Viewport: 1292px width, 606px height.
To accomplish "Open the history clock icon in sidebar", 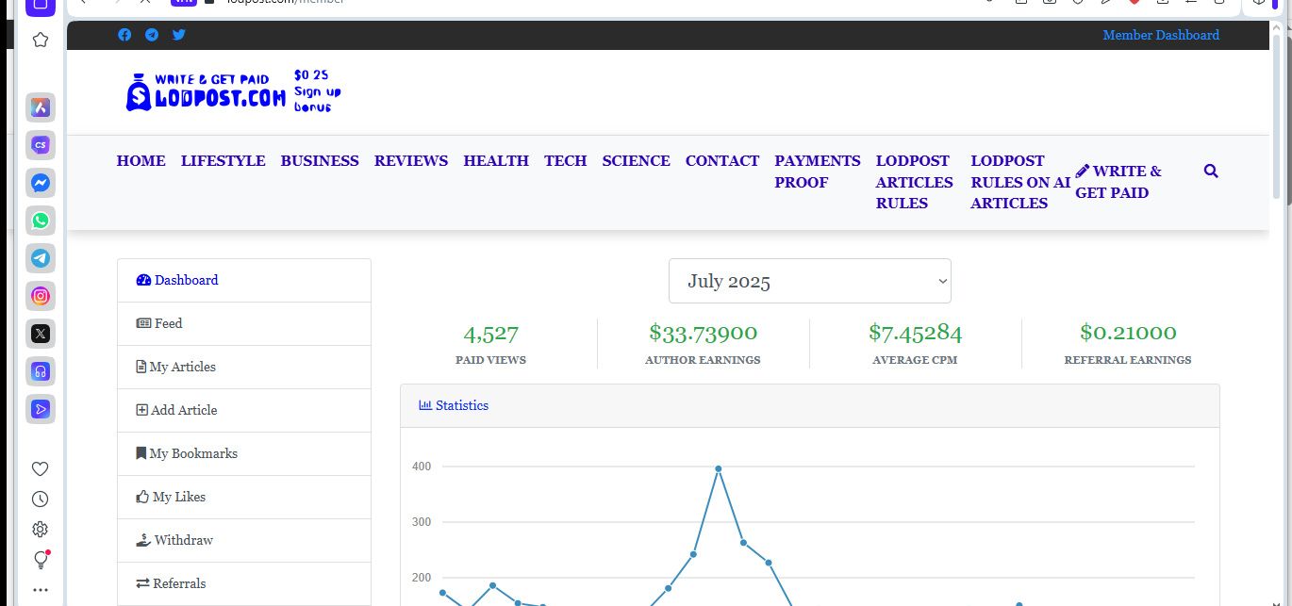I will [x=41, y=500].
